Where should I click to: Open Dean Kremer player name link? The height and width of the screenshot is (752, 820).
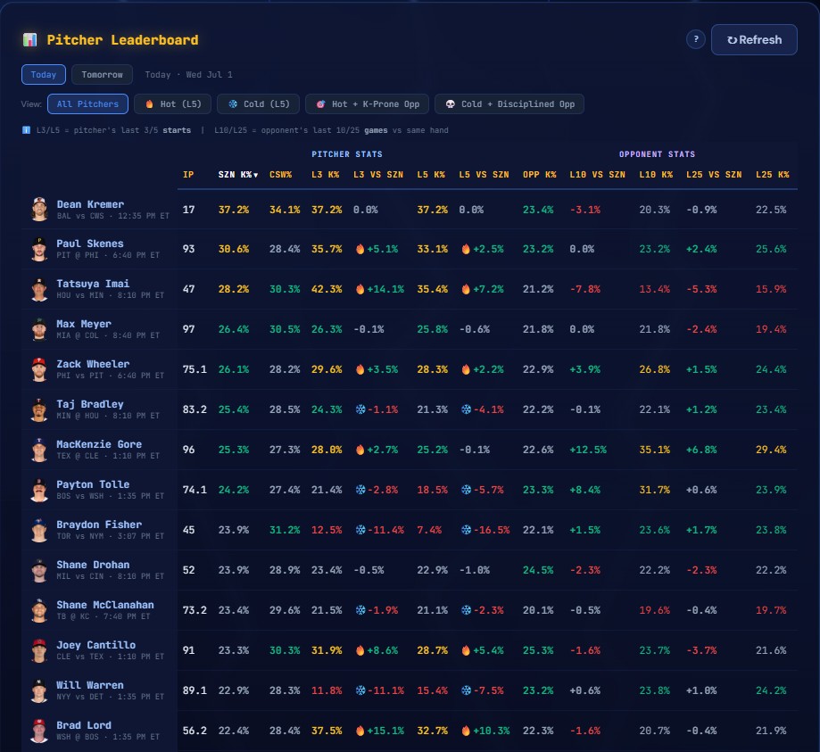coord(90,204)
